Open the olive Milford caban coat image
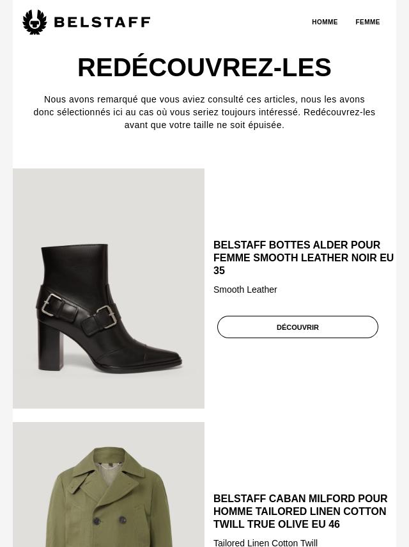The width and height of the screenshot is (409, 547). [109, 485]
